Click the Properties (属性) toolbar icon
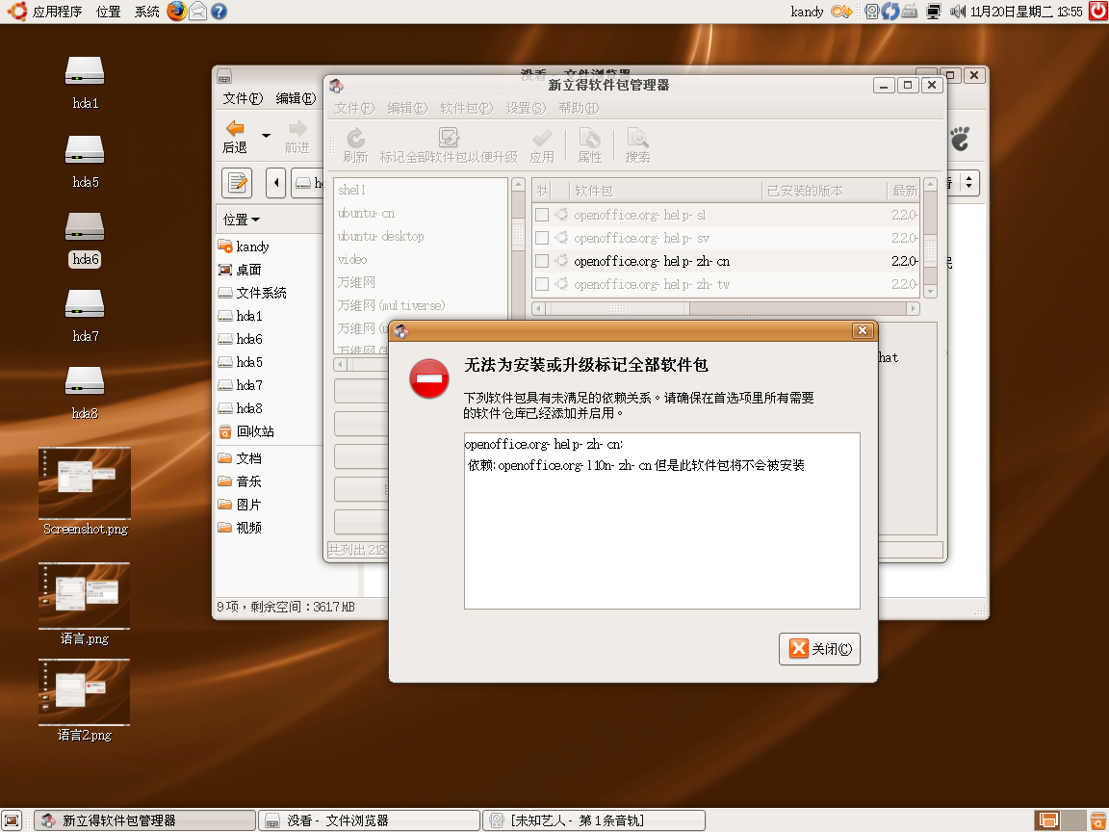The image size is (1109, 832). 589,145
